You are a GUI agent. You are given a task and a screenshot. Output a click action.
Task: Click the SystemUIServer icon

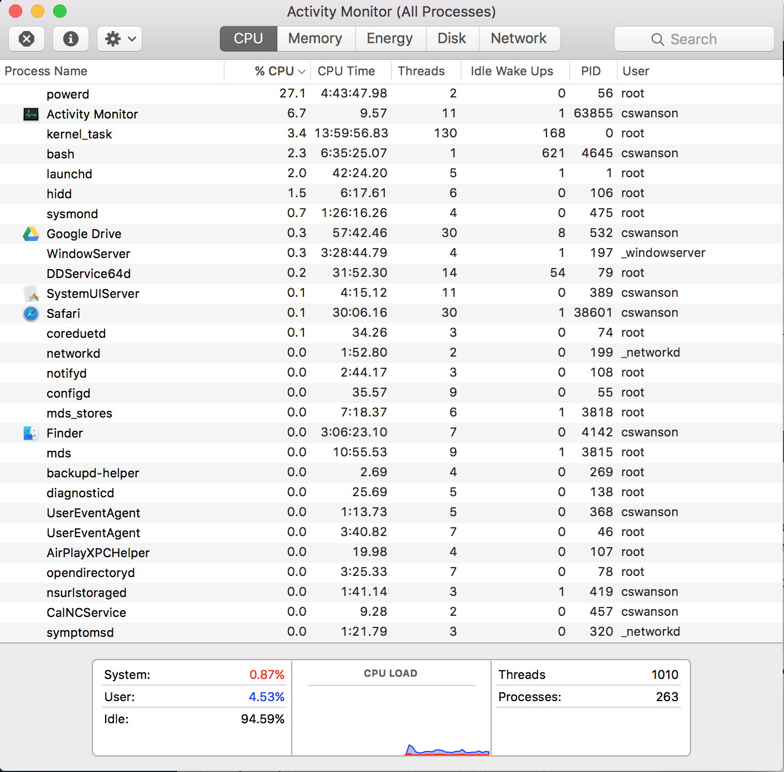pyautogui.click(x=31, y=293)
